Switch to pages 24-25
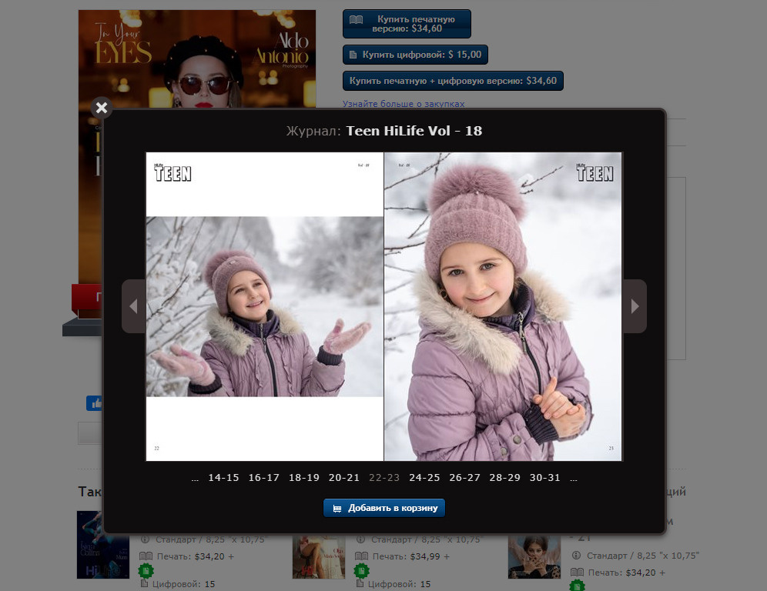Image resolution: width=767 pixels, height=591 pixels. click(424, 478)
